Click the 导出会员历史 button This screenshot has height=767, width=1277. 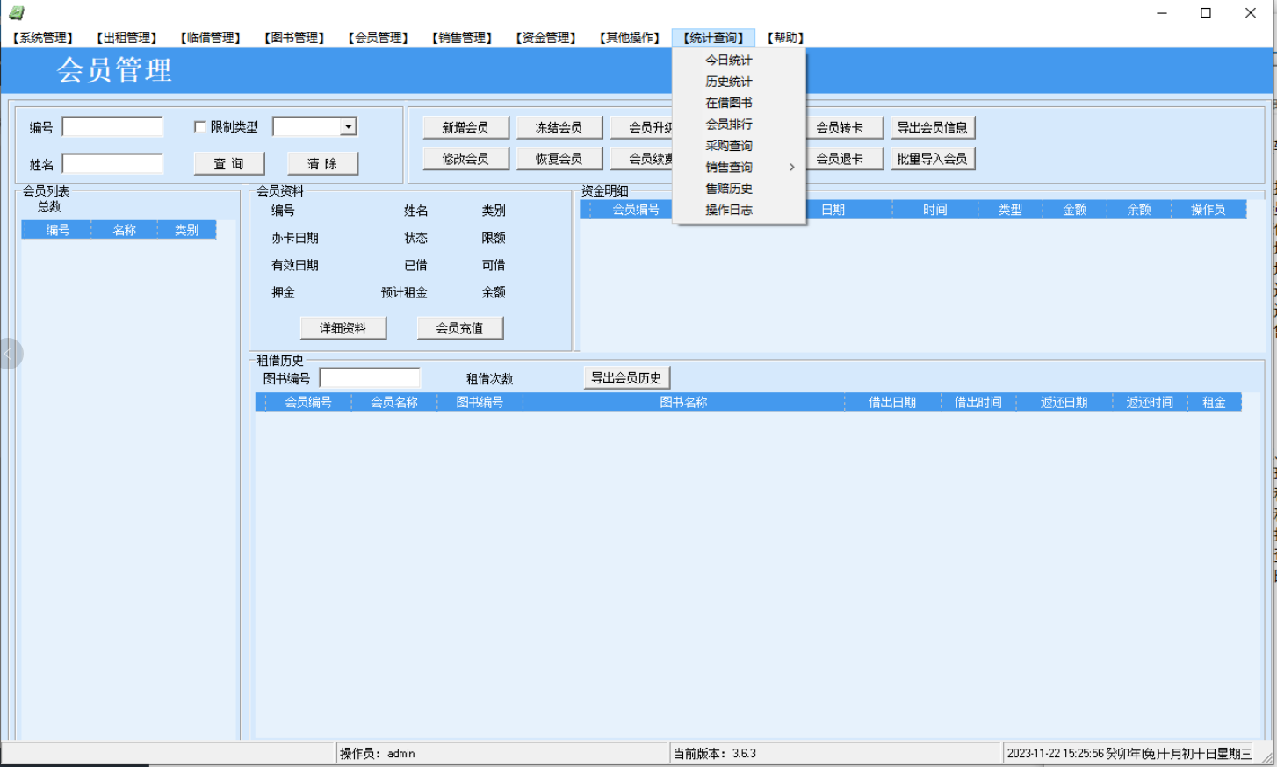[627, 378]
